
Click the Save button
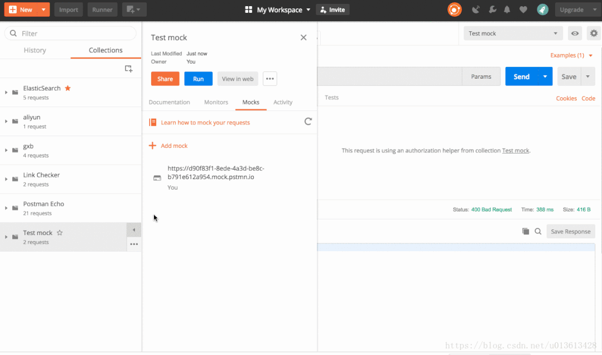pyautogui.click(x=569, y=76)
